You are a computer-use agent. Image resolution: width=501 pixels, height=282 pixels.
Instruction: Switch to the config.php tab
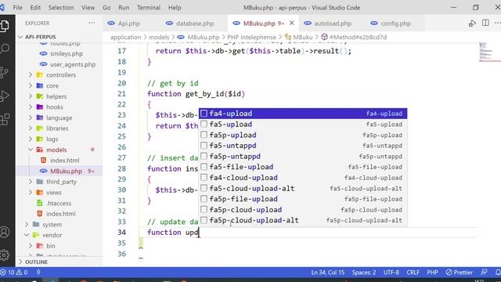pos(395,23)
